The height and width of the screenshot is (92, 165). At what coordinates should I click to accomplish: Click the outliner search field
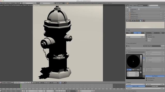coord(153,5)
